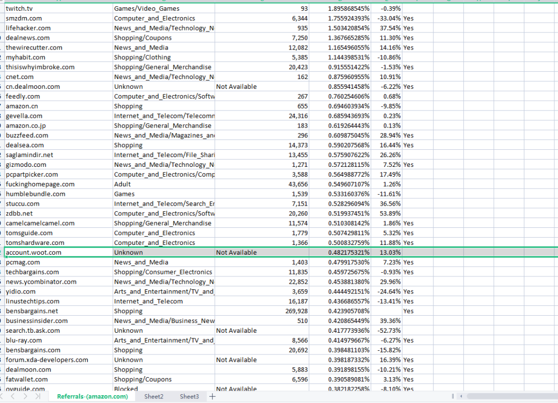Select the businessinsider.com cell
This screenshot has height=403, width=558.
(x=59, y=321)
